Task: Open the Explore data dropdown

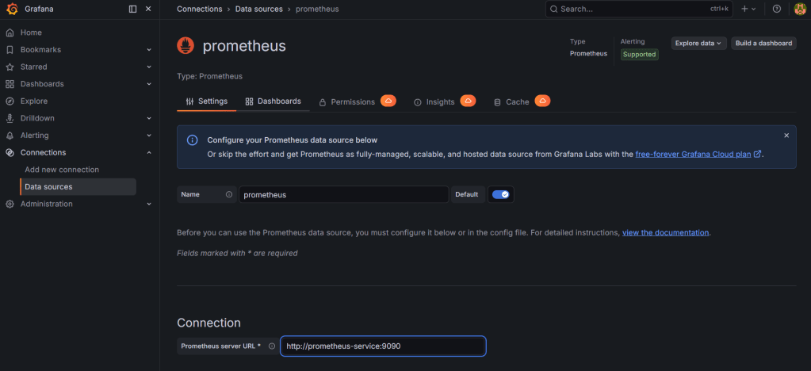Action: pos(698,44)
